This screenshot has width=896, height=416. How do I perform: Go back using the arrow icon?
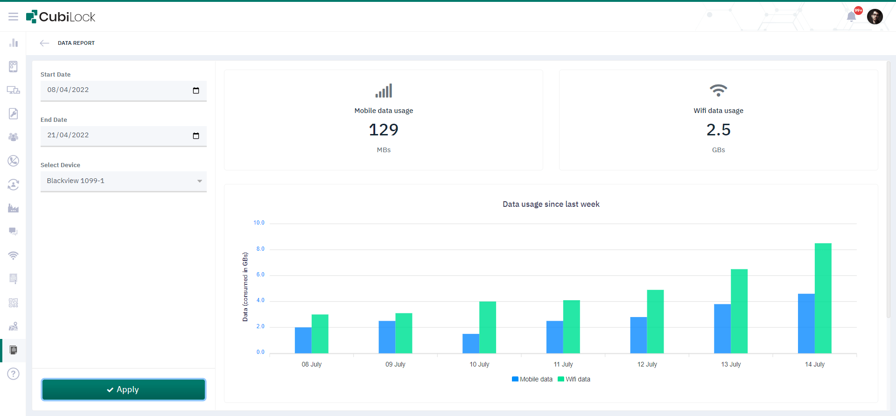[44, 43]
